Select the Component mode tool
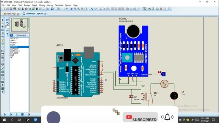 pos(2,23)
